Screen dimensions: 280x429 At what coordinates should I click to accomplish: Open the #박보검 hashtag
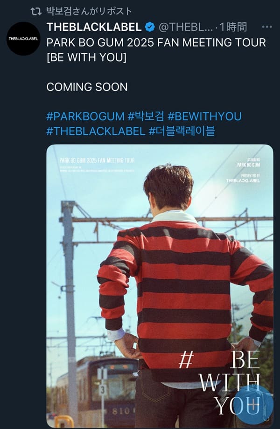pyautogui.click(x=146, y=116)
